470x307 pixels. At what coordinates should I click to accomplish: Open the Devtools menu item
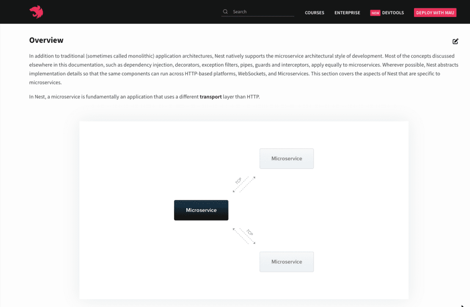(x=393, y=12)
